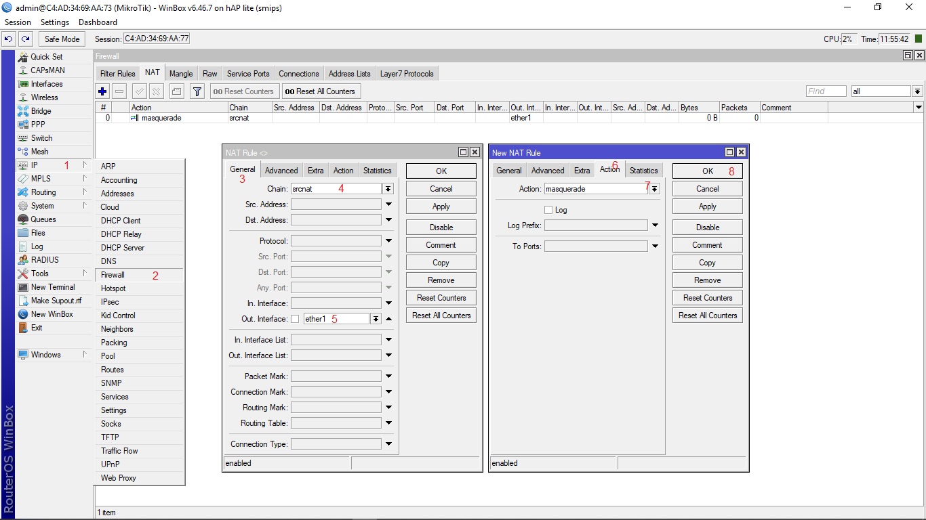Expand the Protocol field in NAT Rule
This screenshot has width=926, height=520.
[x=389, y=240]
